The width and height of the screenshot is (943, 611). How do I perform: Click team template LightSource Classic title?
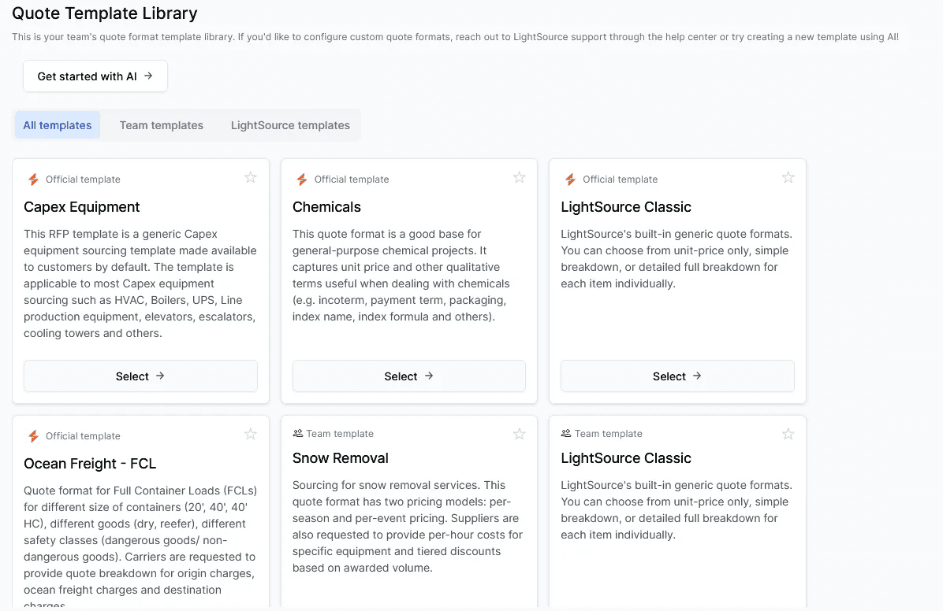626,457
